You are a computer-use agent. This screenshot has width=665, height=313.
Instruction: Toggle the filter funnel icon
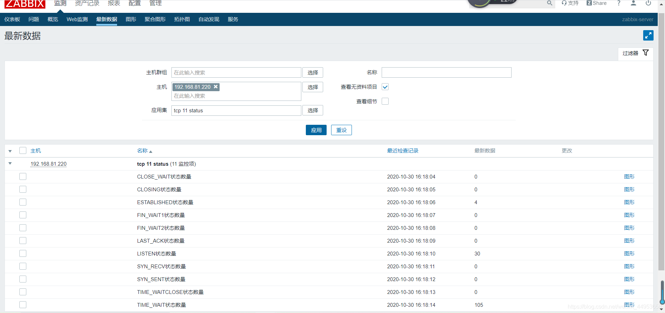pos(646,53)
